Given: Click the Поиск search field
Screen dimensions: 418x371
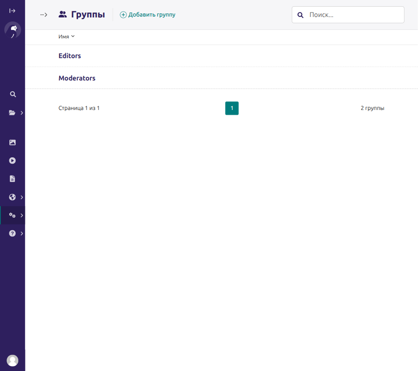Looking at the screenshot, I should [348, 15].
